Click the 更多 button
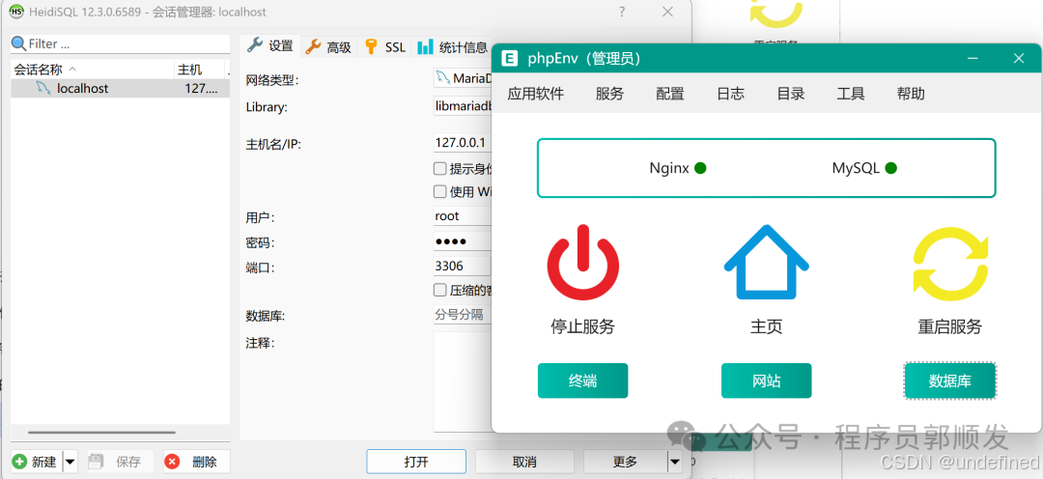Screen dimensions: 1043x479 click(x=625, y=462)
